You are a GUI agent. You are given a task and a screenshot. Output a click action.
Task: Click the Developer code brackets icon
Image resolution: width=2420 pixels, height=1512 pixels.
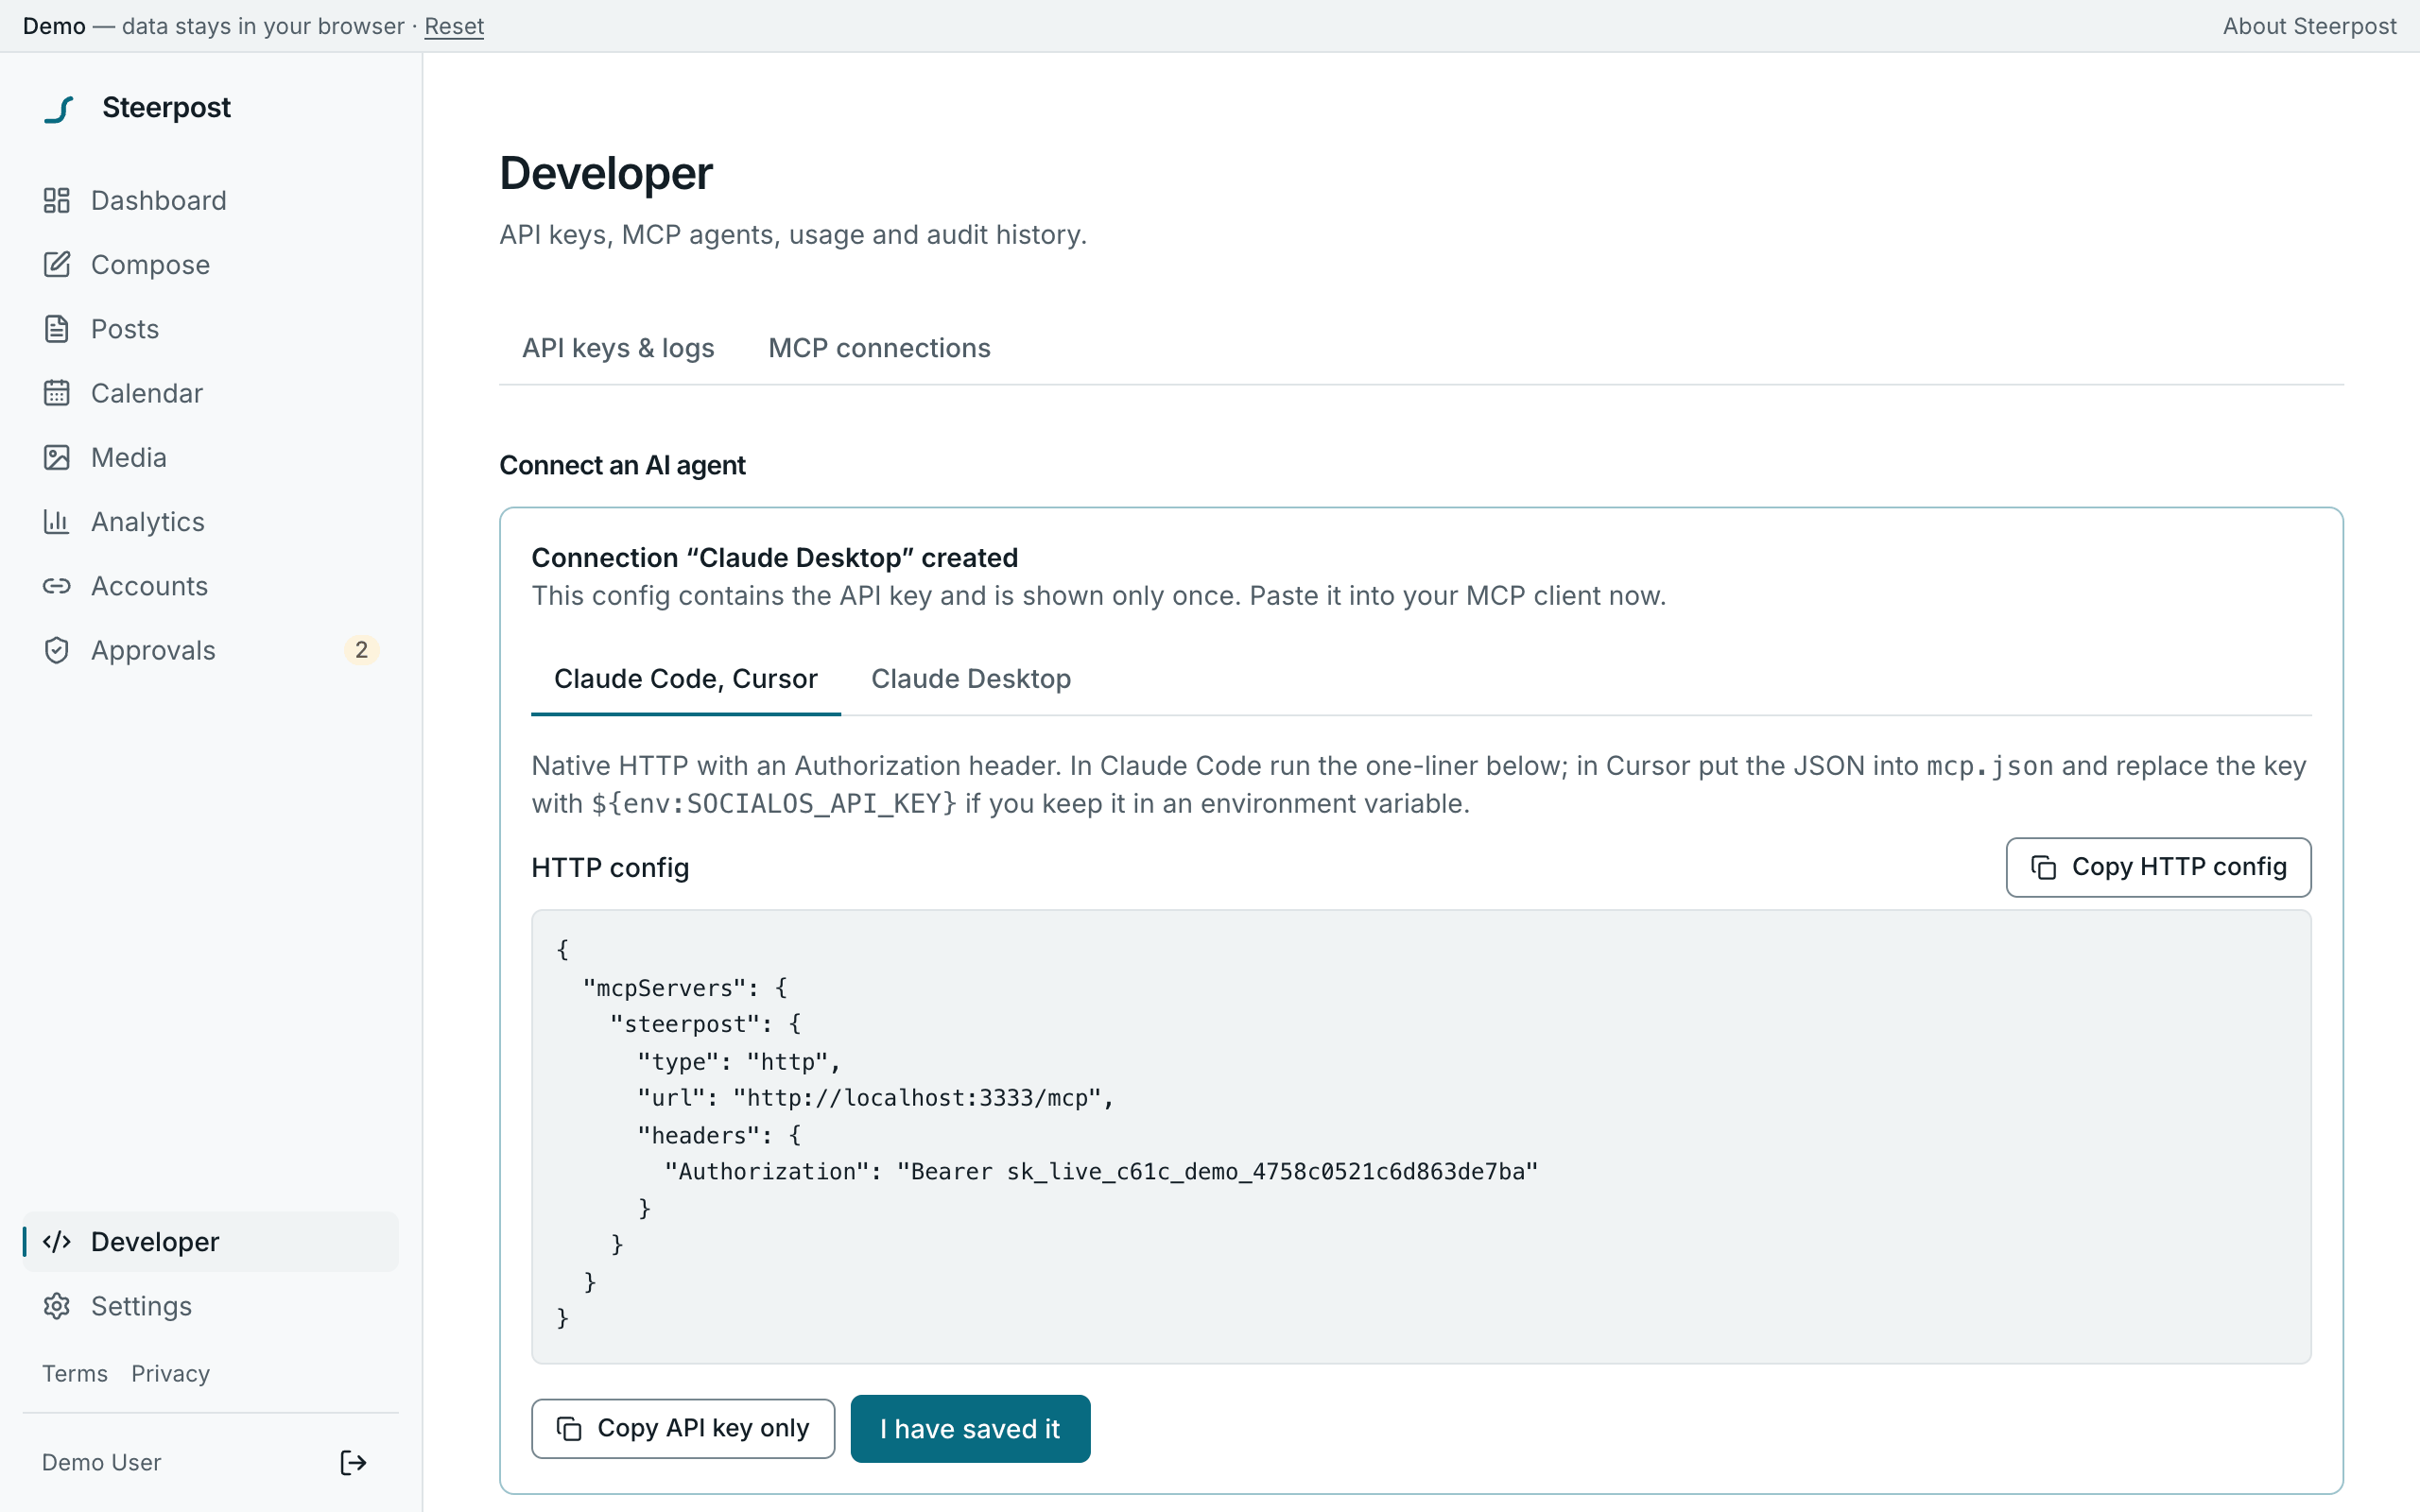[x=57, y=1242]
